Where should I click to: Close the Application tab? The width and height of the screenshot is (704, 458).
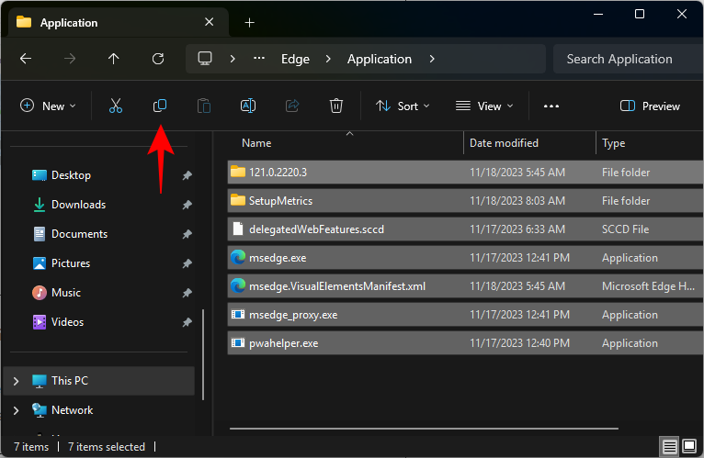coord(210,22)
